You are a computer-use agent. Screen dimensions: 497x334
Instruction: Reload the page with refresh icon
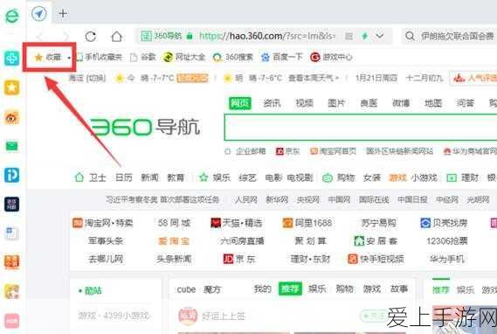tap(91, 37)
